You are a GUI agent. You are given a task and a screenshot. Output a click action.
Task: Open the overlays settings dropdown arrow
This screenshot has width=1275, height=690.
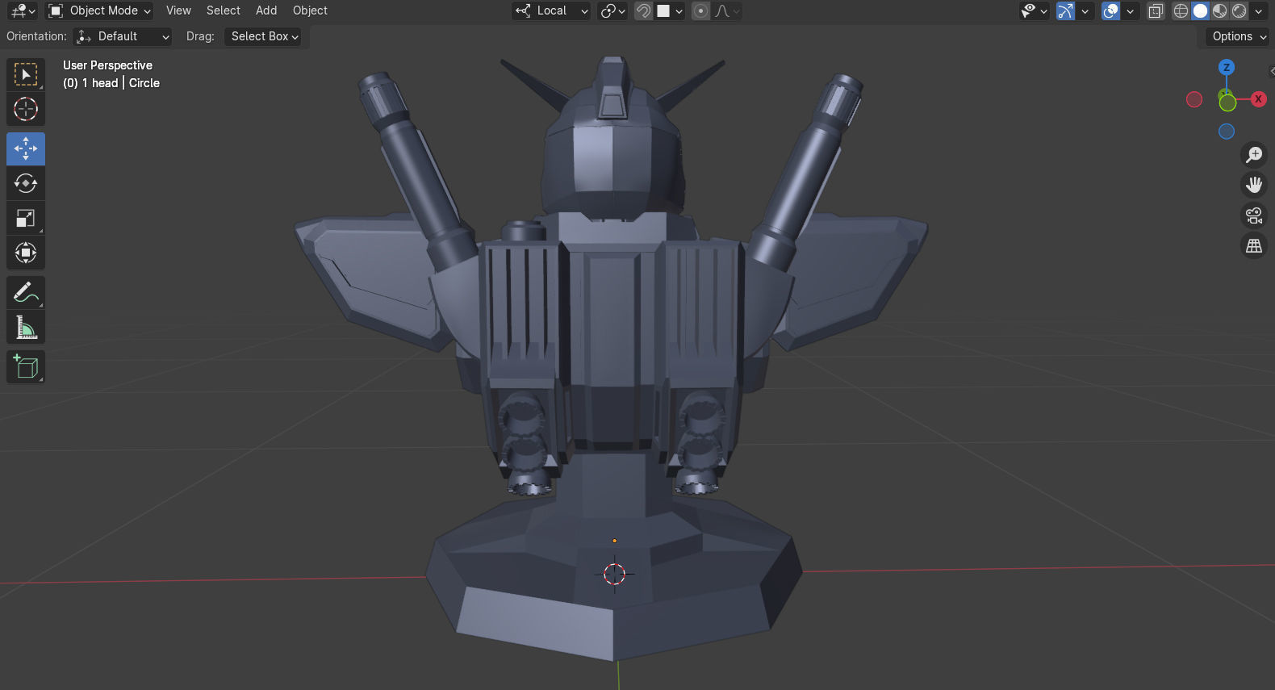coord(1131,10)
